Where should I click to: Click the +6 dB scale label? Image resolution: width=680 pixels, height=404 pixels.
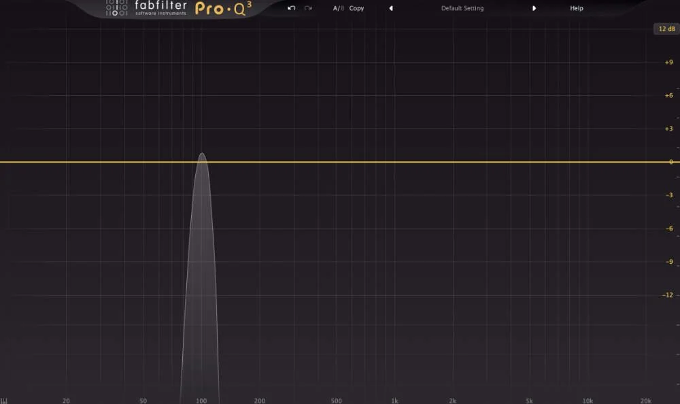tap(668, 95)
